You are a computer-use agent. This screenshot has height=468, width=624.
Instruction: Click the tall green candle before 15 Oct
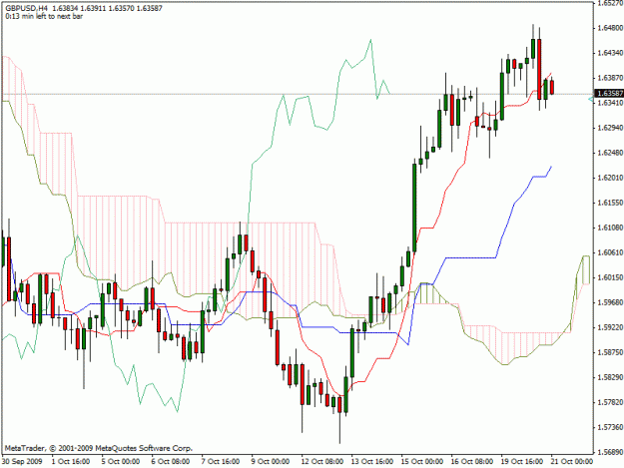(x=414, y=208)
